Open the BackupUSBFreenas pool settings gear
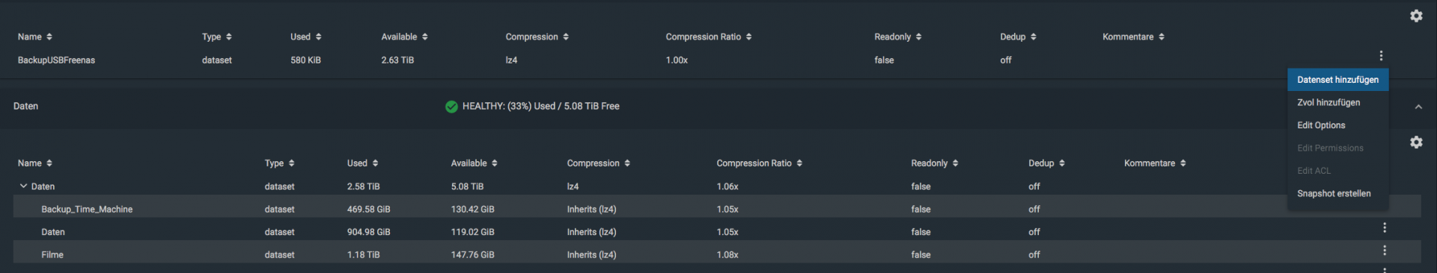 [1416, 16]
